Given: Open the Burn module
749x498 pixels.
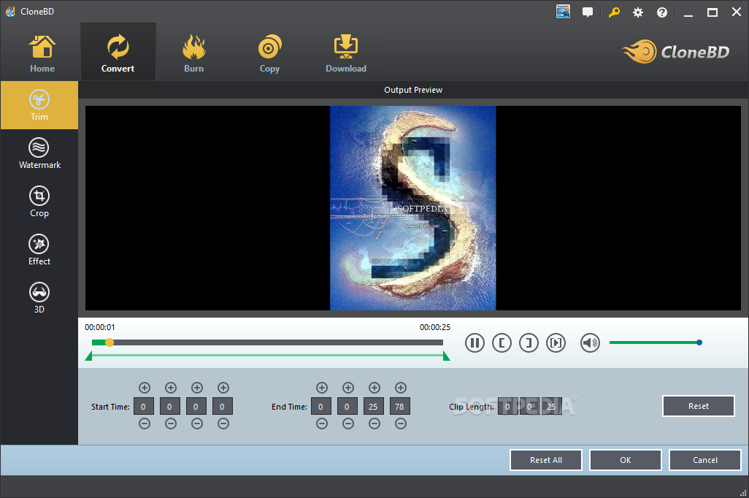Looking at the screenshot, I should point(193,53).
